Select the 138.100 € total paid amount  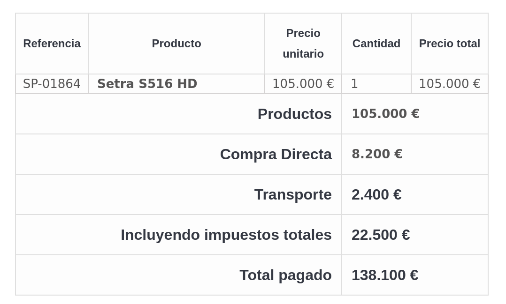pyautogui.click(x=385, y=275)
